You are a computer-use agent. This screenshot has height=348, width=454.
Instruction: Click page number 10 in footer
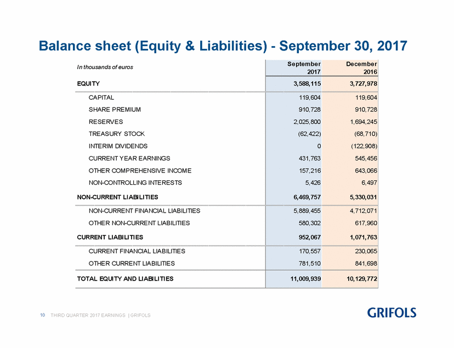coord(43,315)
